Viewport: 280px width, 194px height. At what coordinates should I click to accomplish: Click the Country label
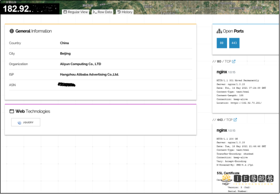(x=15, y=43)
